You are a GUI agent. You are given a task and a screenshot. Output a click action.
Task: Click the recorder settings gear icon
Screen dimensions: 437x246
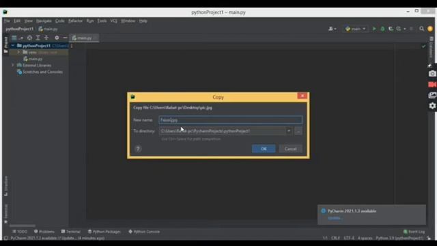point(432,106)
